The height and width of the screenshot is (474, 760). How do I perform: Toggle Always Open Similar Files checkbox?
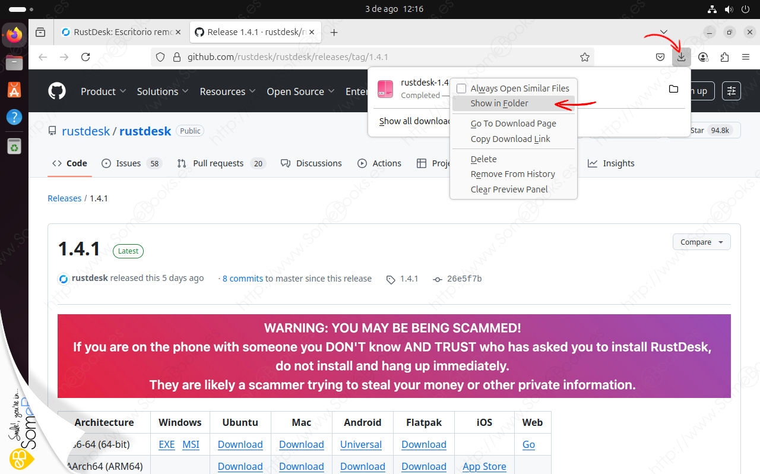tap(461, 89)
